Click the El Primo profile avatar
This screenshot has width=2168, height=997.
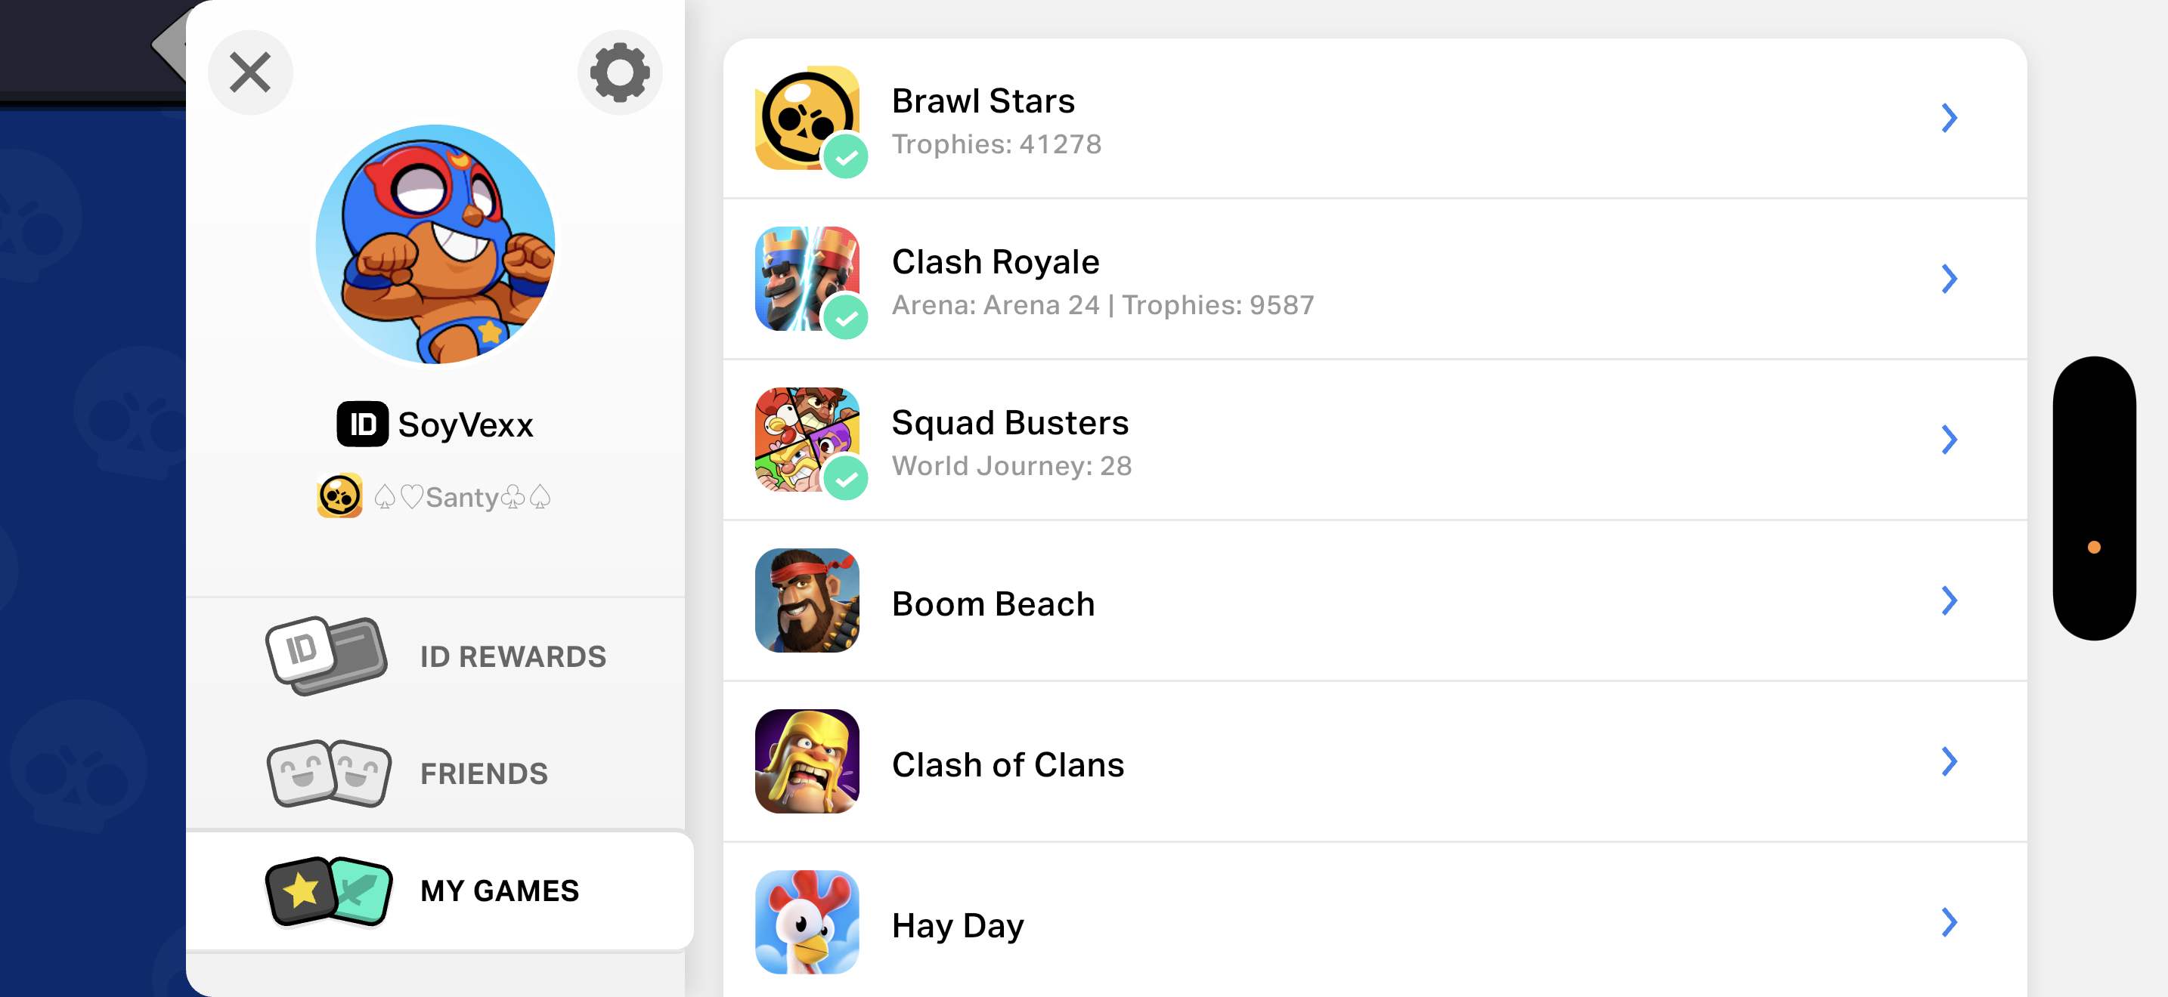[x=435, y=245]
